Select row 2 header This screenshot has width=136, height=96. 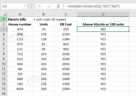coord(4,24)
